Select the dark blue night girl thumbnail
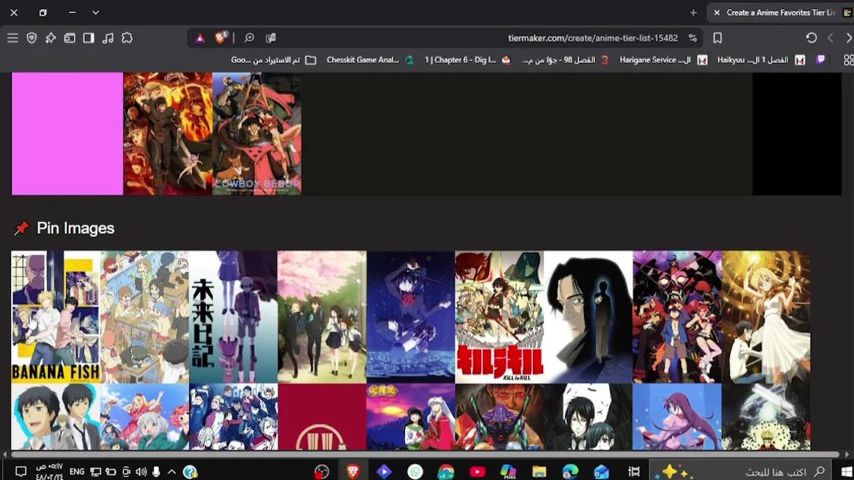The image size is (854, 480). click(410, 317)
